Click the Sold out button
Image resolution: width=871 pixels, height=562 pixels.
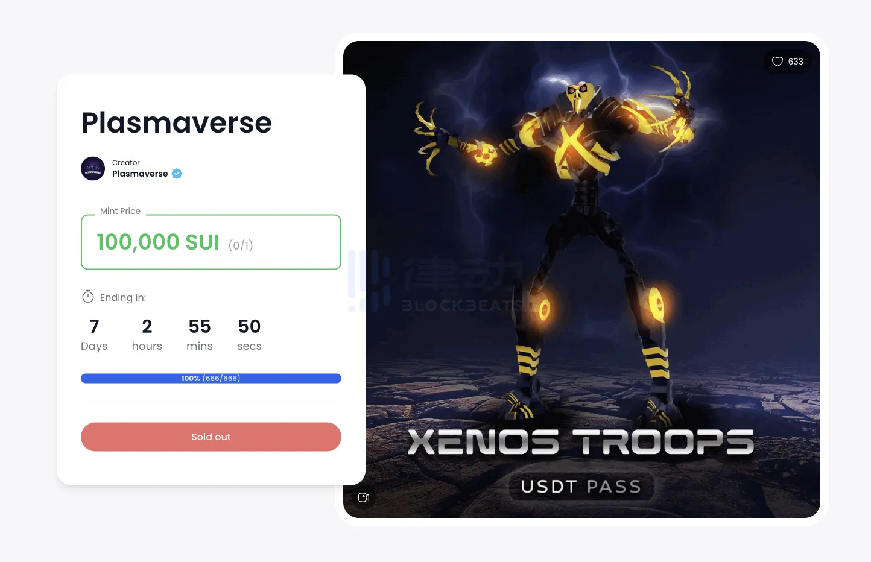211,437
